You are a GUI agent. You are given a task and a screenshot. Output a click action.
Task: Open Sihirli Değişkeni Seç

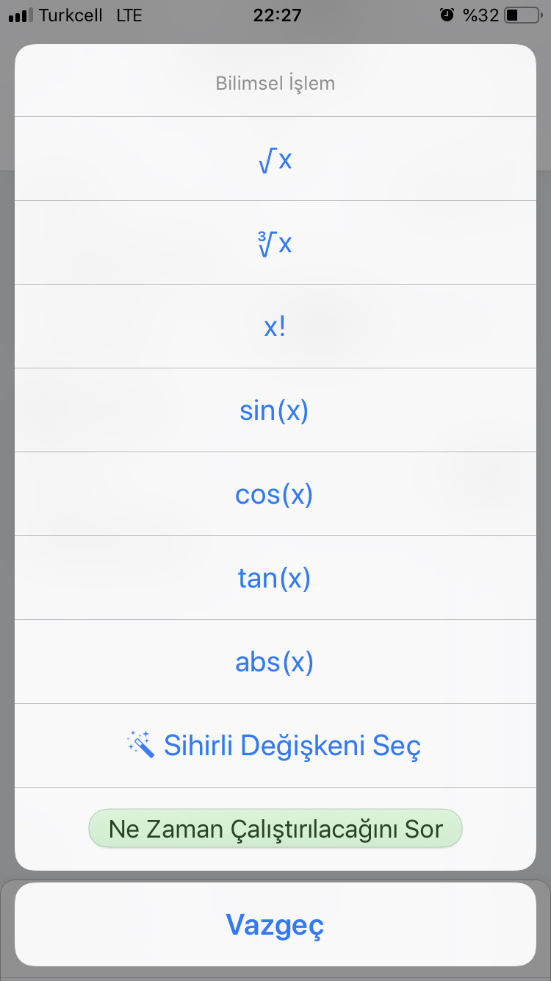[x=275, y=746]
